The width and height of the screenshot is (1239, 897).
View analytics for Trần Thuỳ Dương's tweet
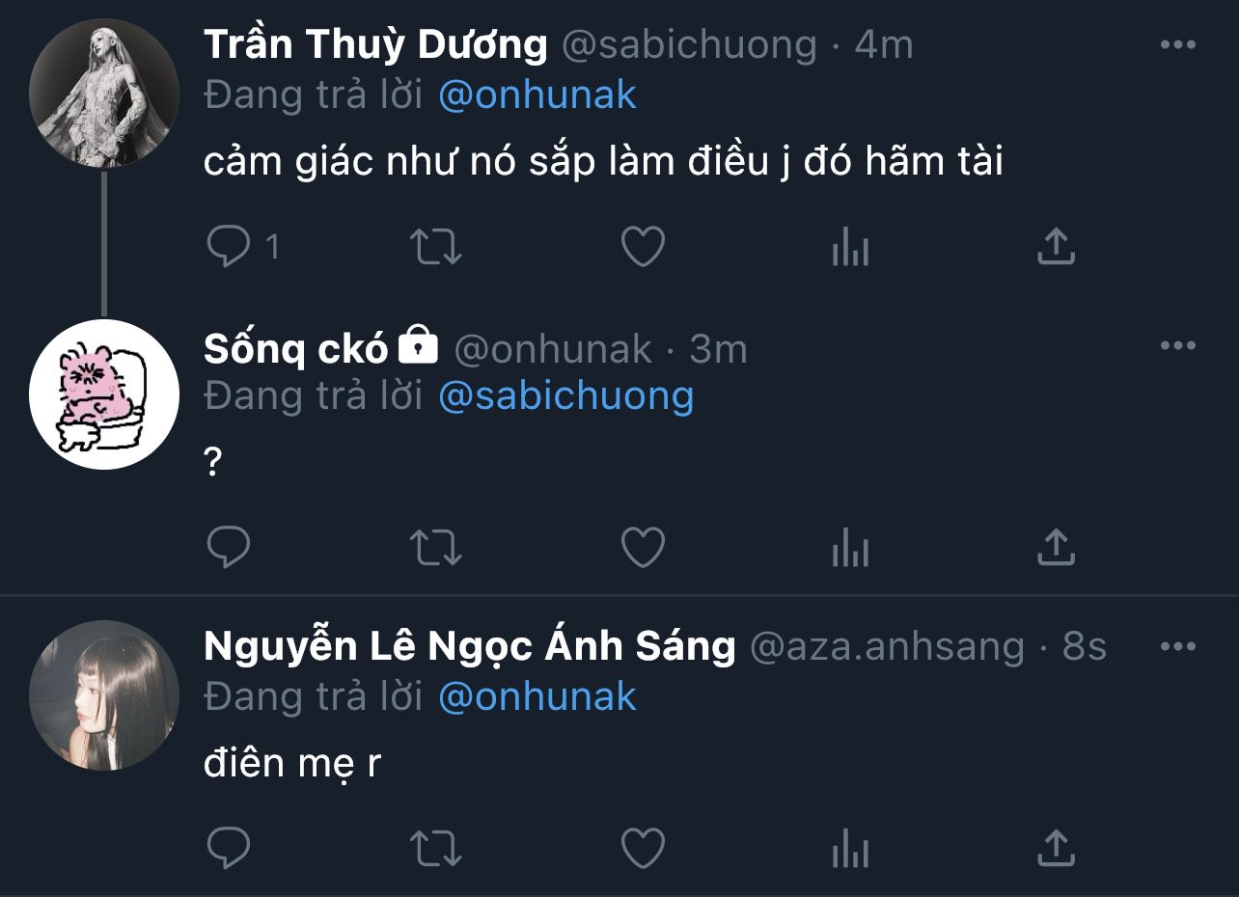click(849, 249)
